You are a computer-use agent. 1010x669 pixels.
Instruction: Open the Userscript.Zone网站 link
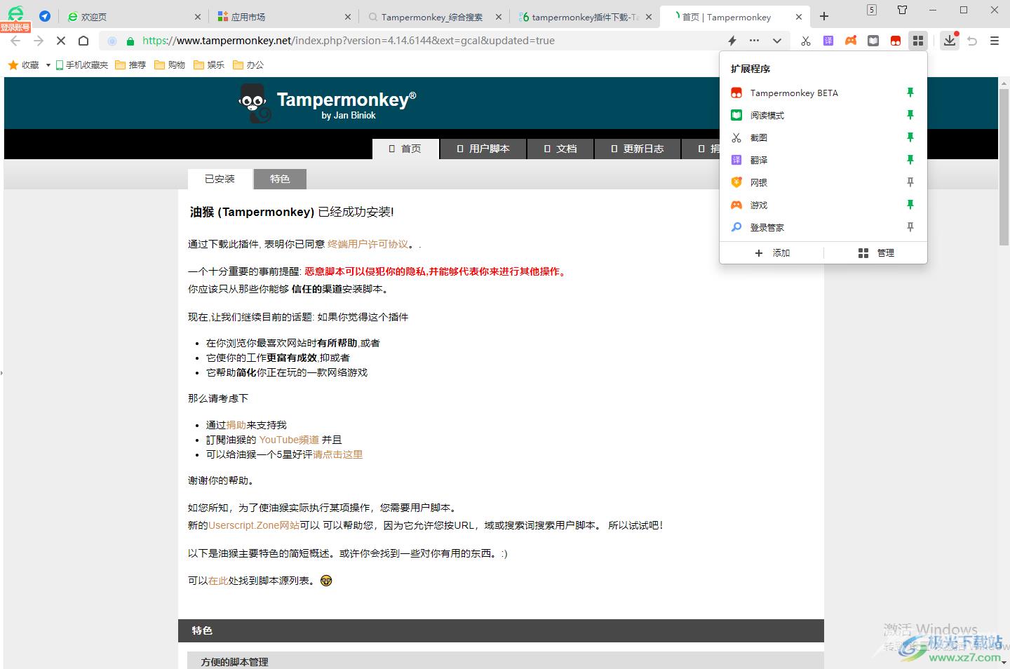tap(254, 525)
